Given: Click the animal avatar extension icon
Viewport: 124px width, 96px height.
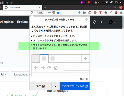Looking at the screenshot, I should (95, 13).
